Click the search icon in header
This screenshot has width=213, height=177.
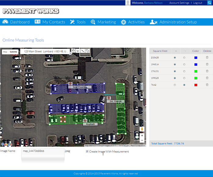click(209, 3)
